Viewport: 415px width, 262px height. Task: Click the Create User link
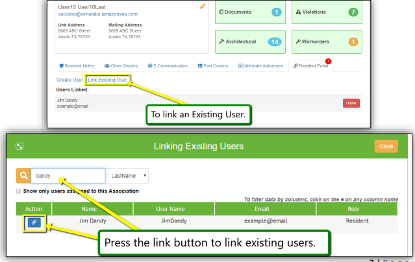(69, 80)
